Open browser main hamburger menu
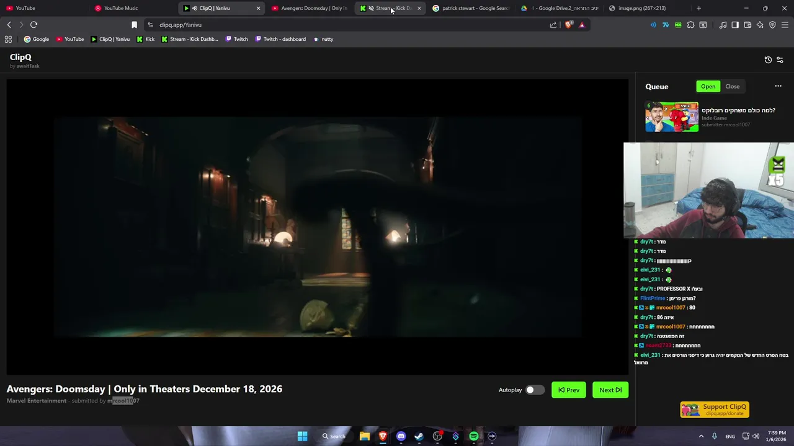 click(785, 25)
